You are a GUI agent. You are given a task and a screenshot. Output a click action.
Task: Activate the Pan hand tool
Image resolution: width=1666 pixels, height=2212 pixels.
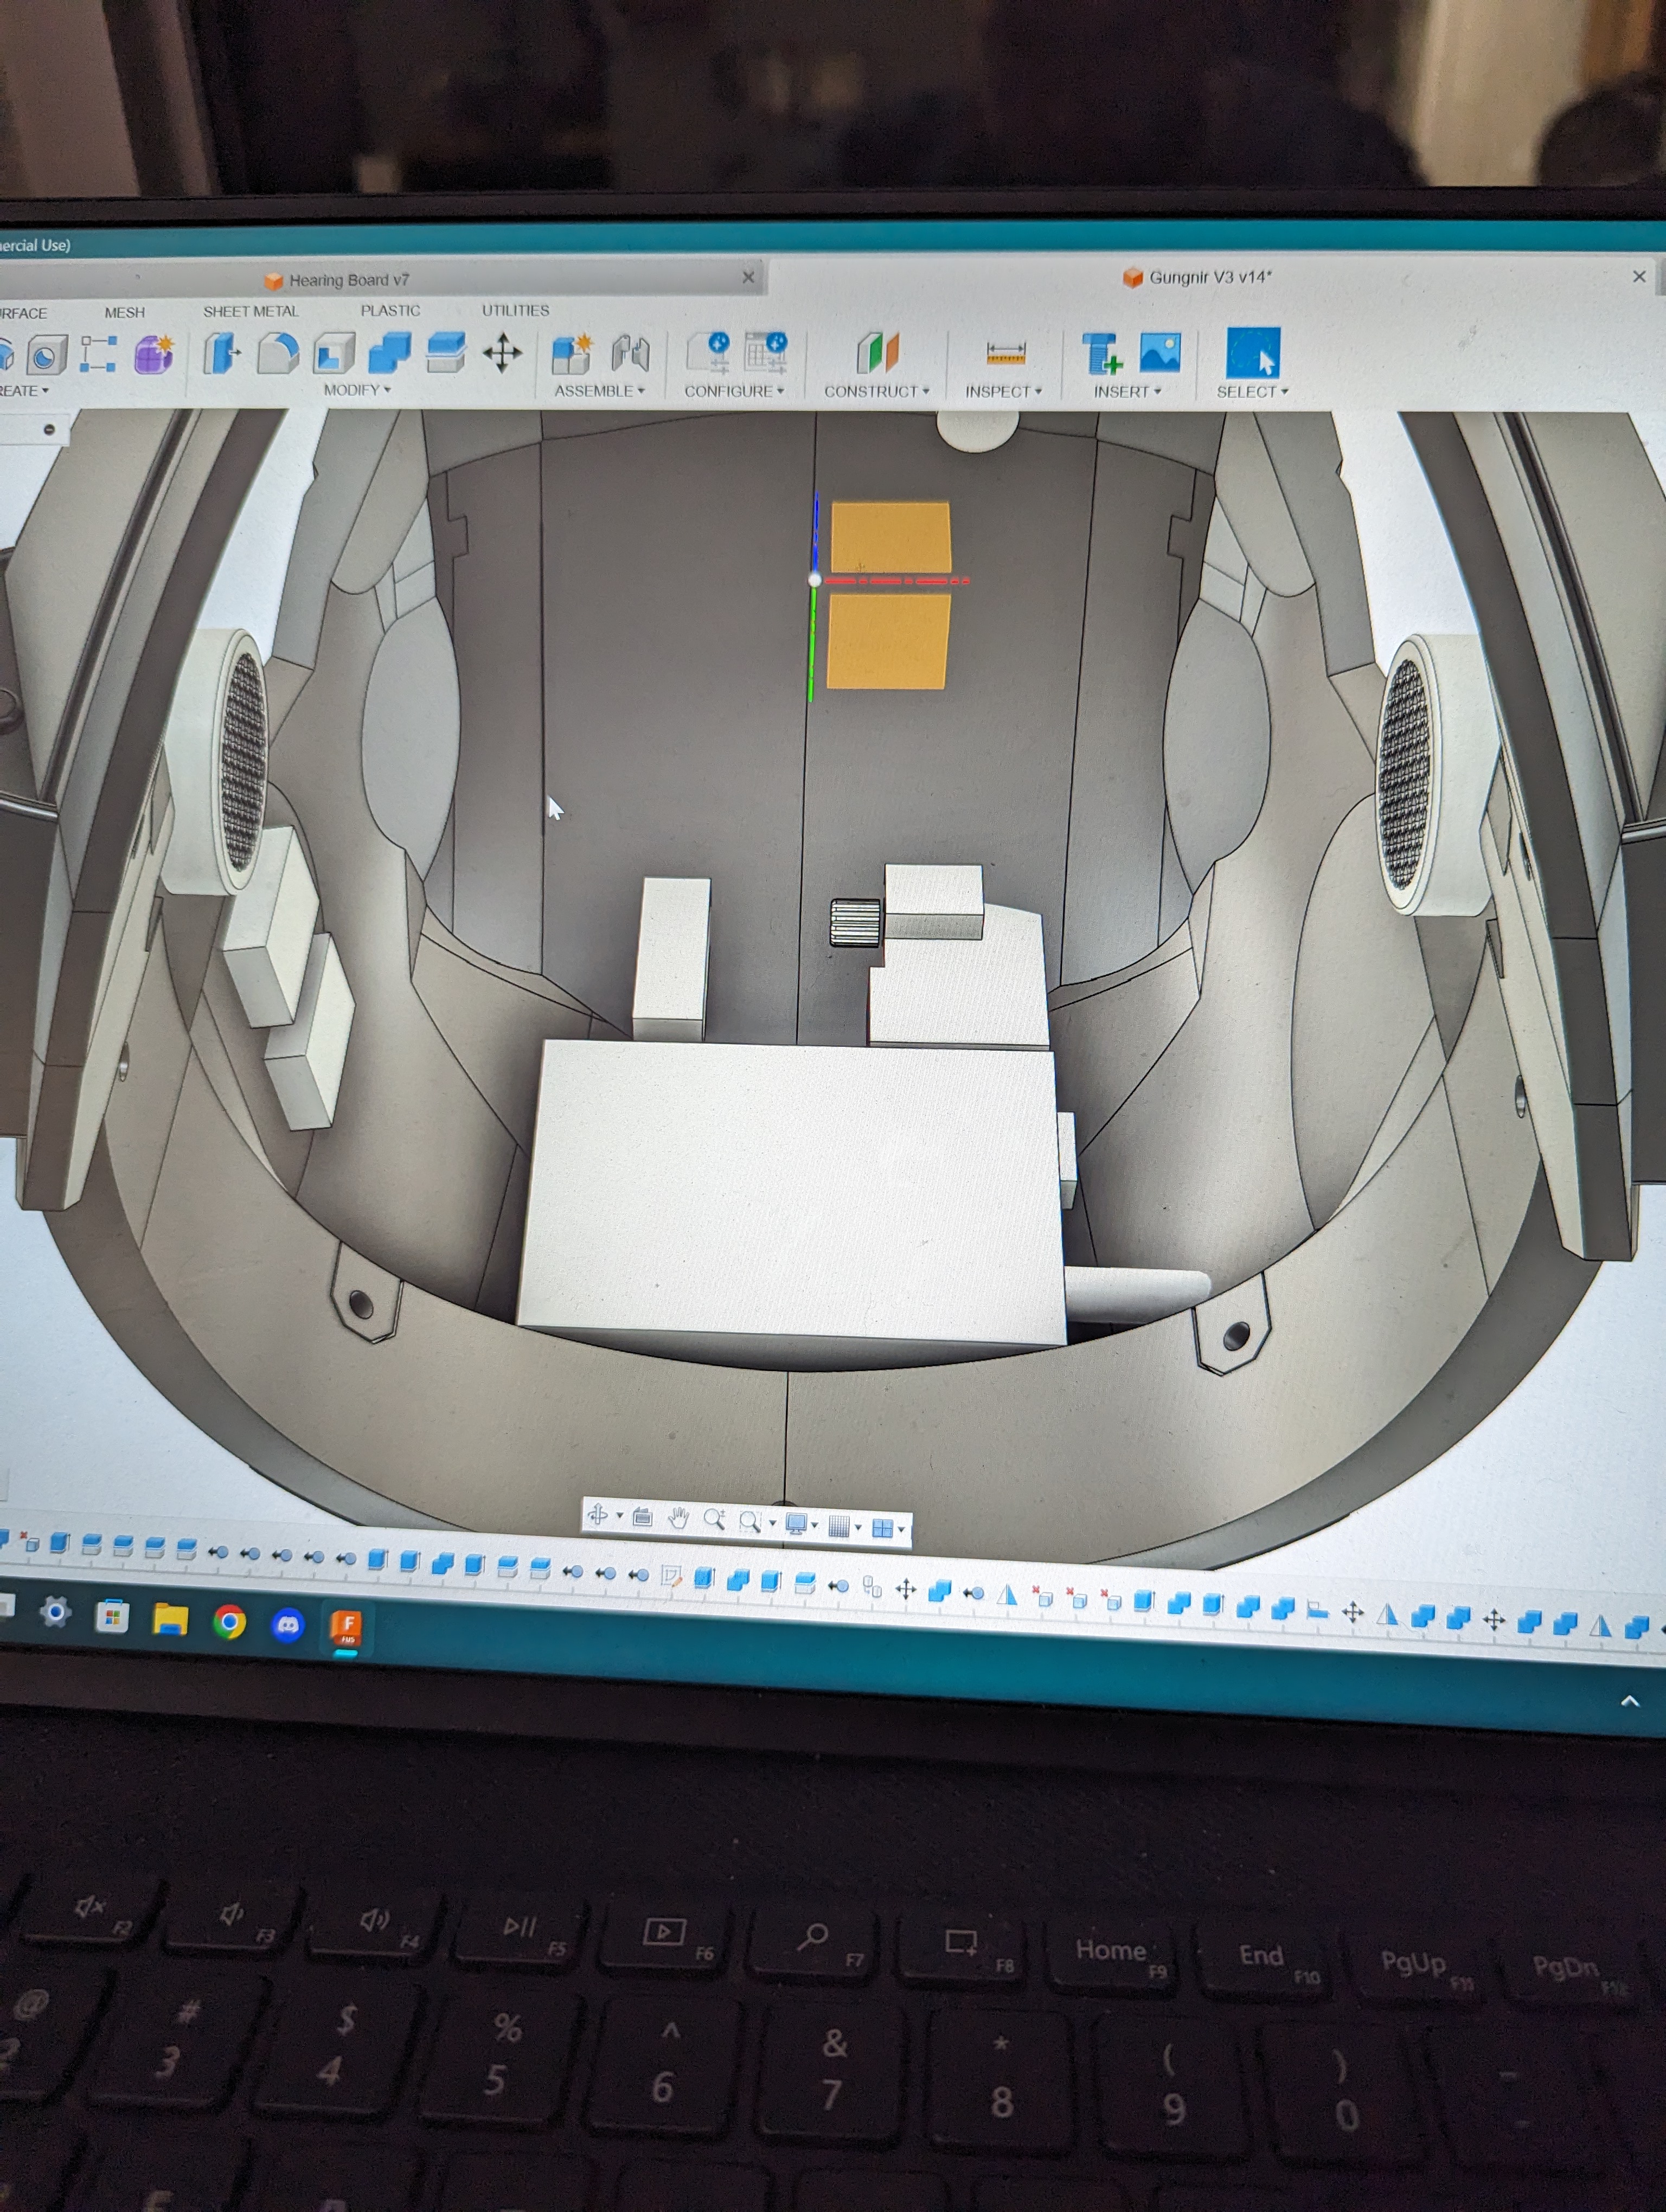pos(678,1519)
